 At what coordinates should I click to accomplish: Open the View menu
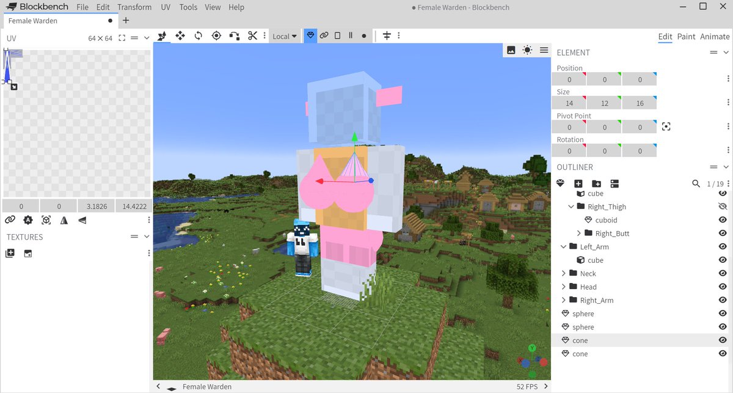(x=213, y=7)
